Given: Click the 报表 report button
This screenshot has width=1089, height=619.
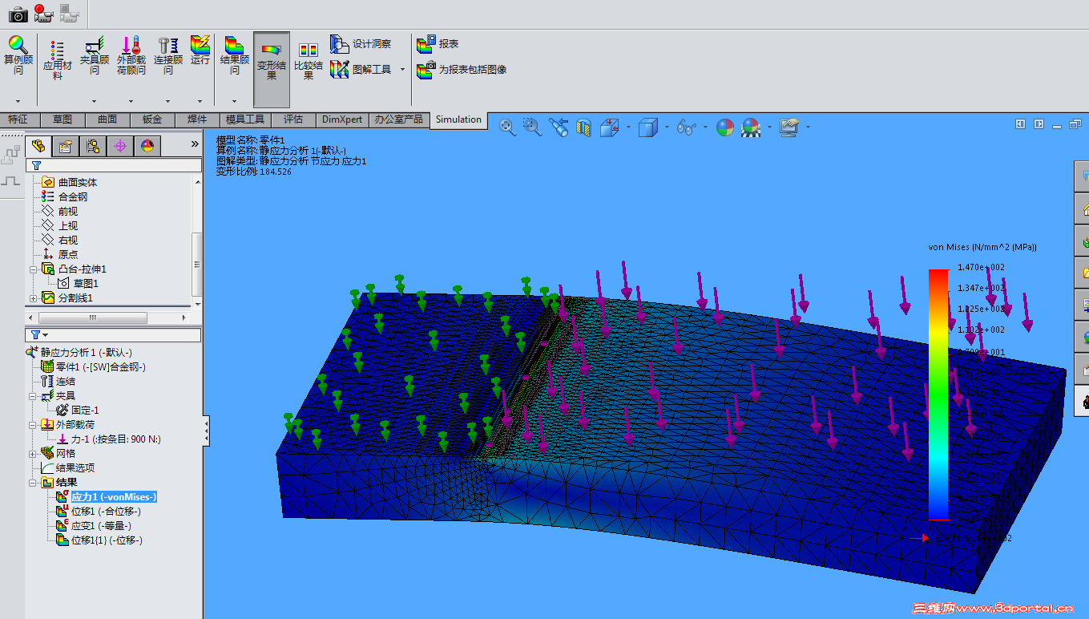Looking at the screenshot, I should click(x=438, y=44).
